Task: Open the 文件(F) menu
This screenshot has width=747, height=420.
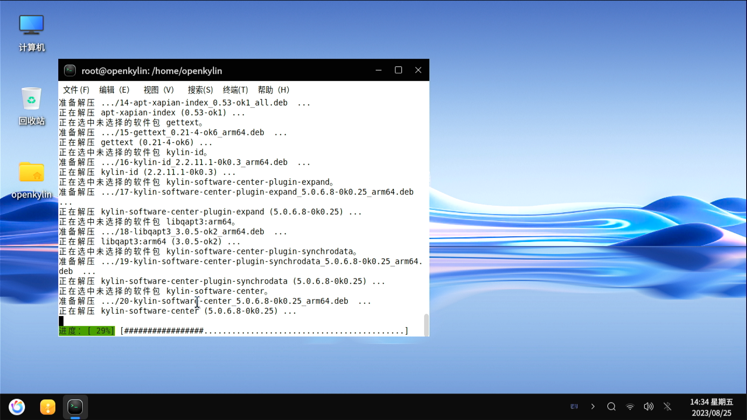Action: pos(76,90)
